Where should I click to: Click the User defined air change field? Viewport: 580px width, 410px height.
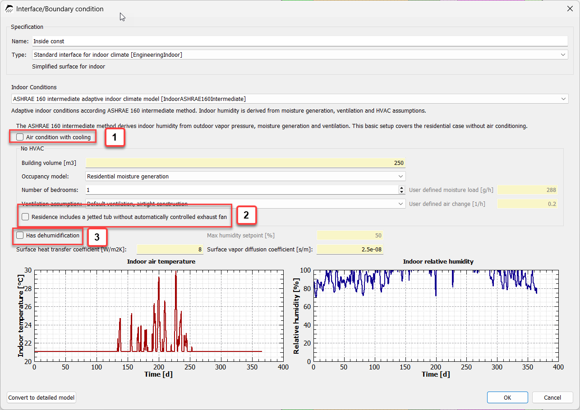527,204
